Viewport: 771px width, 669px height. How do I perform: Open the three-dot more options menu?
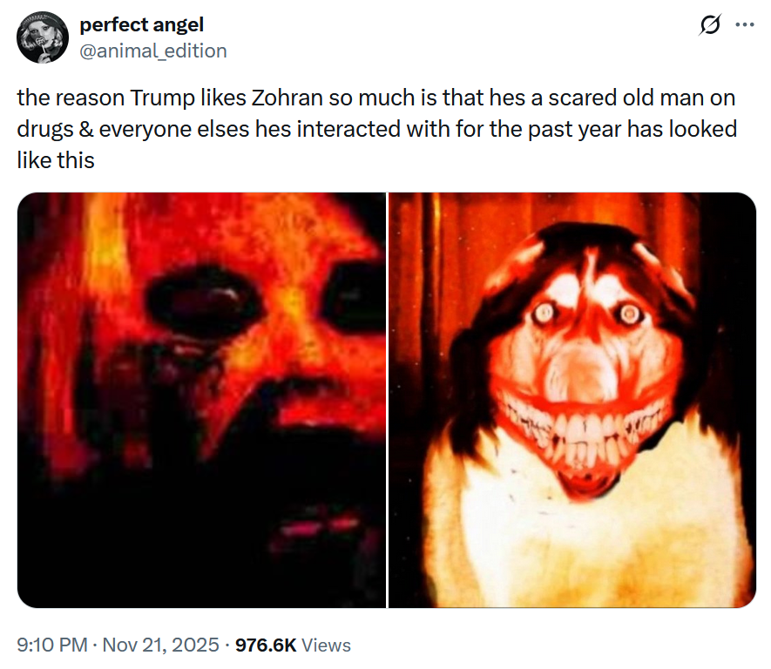(745, 25)
